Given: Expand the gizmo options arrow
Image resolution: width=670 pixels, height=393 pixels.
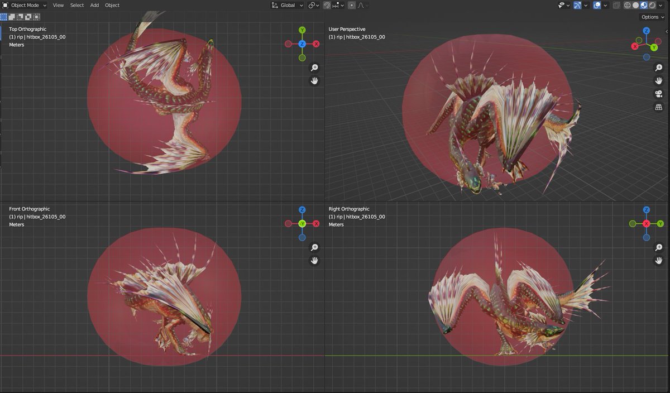Looking at the screenshot, I should 586,5.
